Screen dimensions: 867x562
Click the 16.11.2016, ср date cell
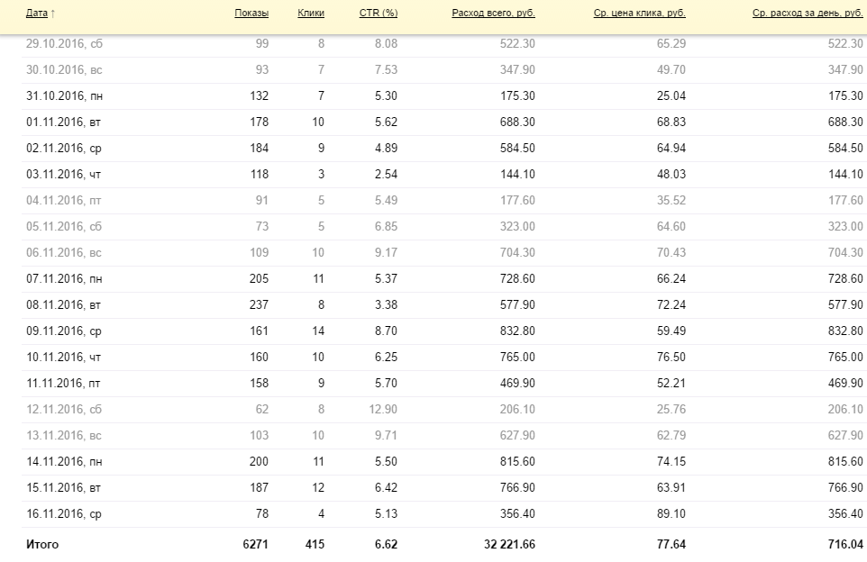pyautogui.click(x=64, y=514)
